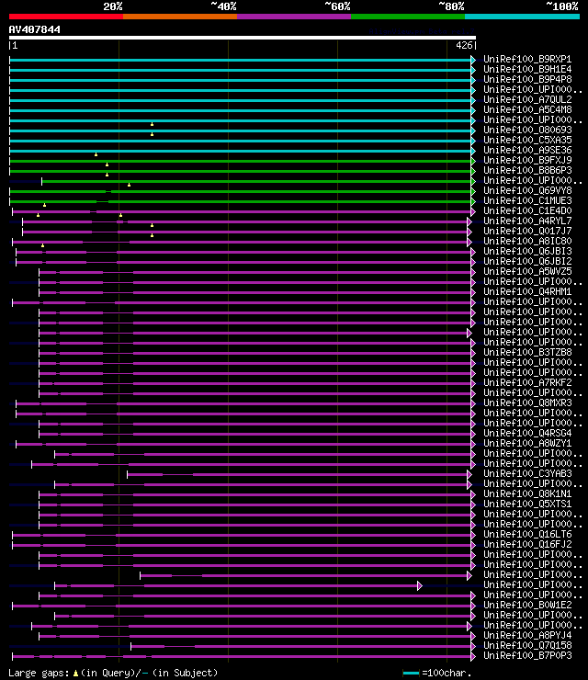Select the UniRef100_Q5XTS1 label
The height and width of the screenshot is (680, 588).
527,504
